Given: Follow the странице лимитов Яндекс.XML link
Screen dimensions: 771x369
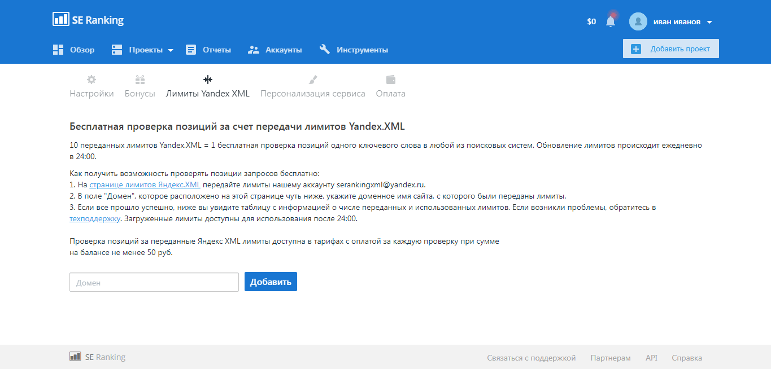Looking at the screenshot, I should click(145, 184).
